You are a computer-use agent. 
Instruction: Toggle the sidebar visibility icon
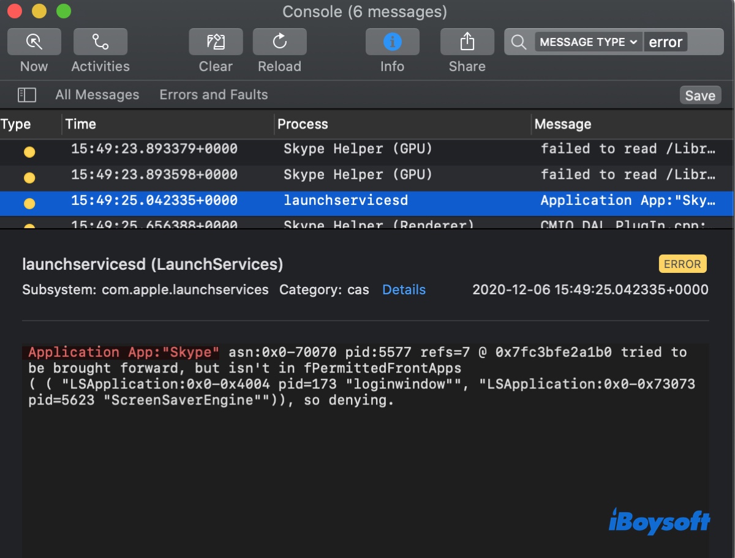pyautogui.click(x=27, y=95)
